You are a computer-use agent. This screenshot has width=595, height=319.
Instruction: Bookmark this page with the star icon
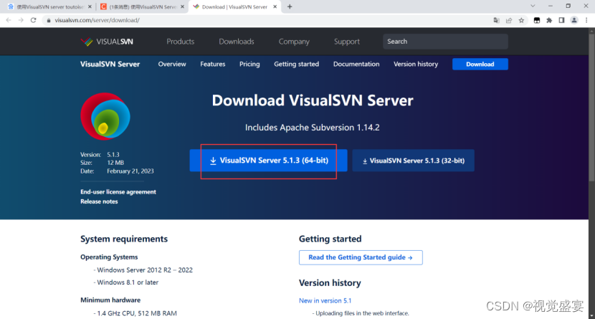click(x=521, y=21)
